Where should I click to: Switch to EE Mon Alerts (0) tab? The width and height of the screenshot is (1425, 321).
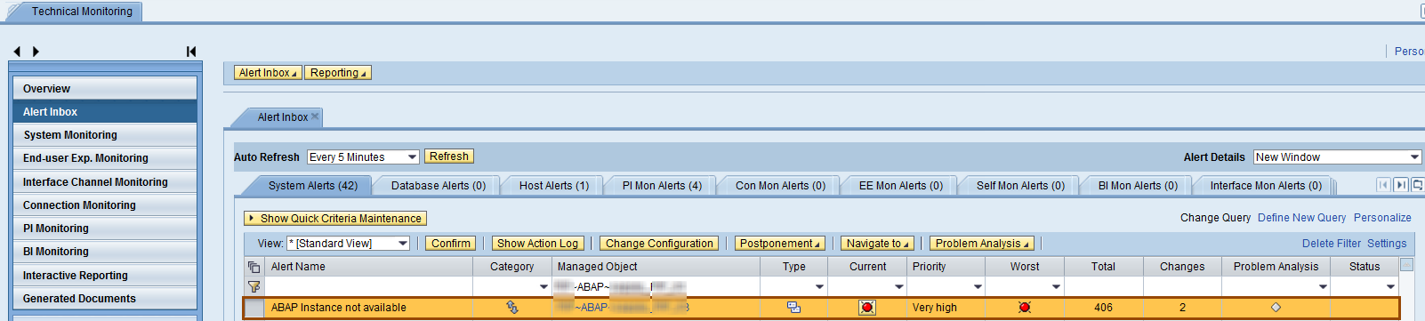(x=901, y=186)
